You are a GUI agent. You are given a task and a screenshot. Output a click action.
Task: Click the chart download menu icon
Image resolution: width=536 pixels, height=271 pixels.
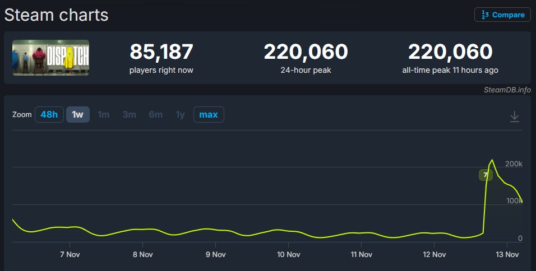point(514,116)
